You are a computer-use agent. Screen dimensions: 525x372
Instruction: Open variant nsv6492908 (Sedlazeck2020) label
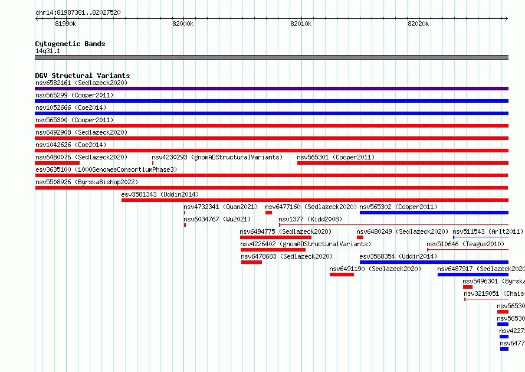(81, 132)
